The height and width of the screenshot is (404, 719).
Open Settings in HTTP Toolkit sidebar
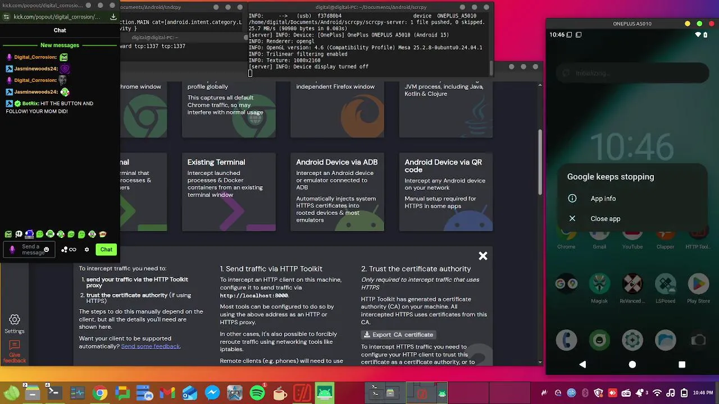(15, 324)
